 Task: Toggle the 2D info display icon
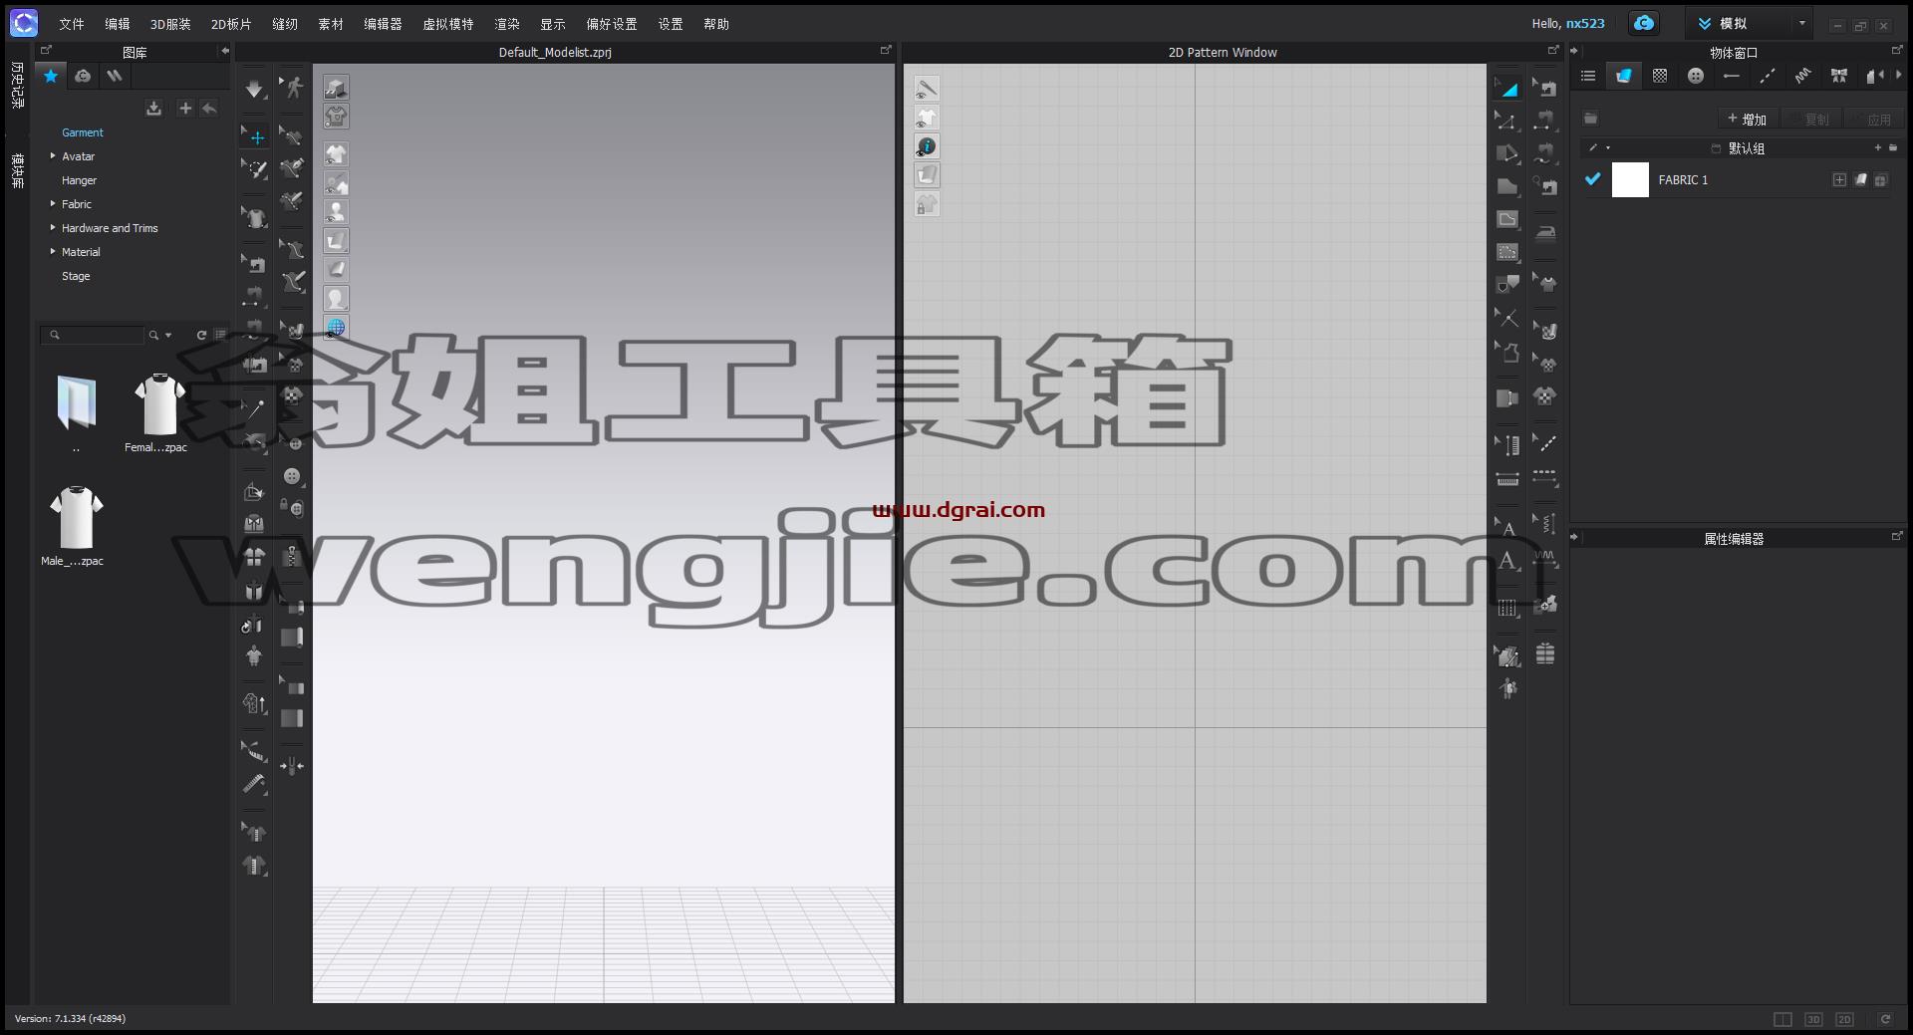point(927,146)
